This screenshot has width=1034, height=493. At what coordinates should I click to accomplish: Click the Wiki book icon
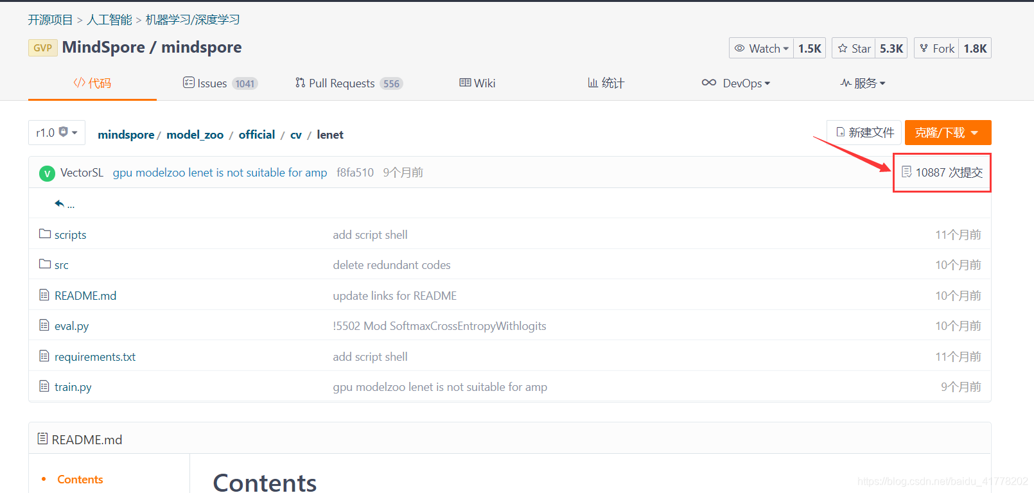(465, 83)
